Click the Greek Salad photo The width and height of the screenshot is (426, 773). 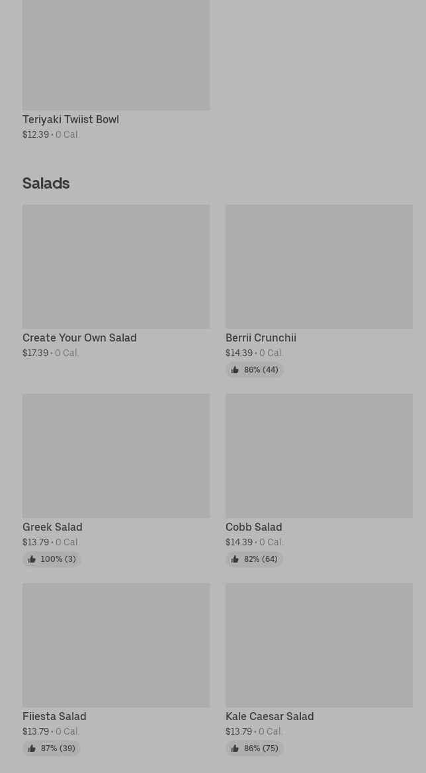116,455
